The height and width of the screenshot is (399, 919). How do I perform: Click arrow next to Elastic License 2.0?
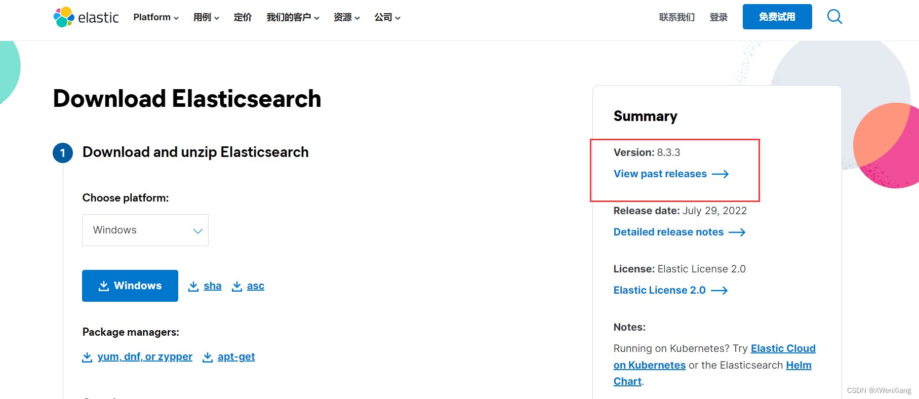coord(720,291)
